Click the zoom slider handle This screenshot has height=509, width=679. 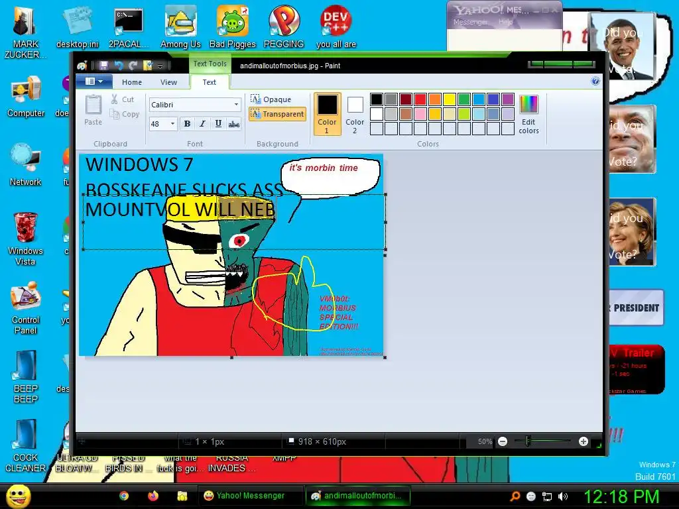coord(527,441)
